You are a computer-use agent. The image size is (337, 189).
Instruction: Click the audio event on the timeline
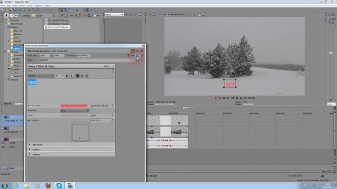(167, 143)
